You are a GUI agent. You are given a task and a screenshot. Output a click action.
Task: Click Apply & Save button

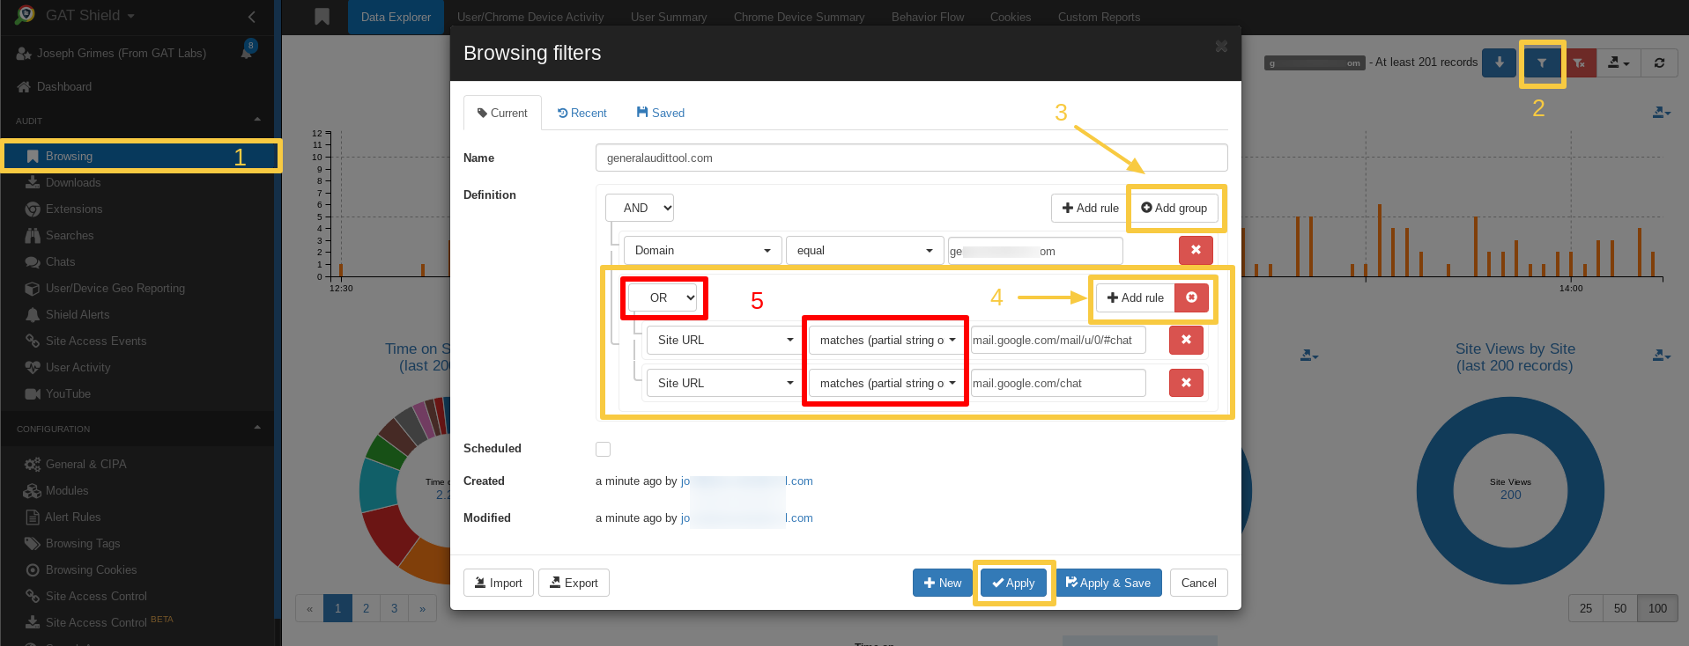(x=1108, y=583)
